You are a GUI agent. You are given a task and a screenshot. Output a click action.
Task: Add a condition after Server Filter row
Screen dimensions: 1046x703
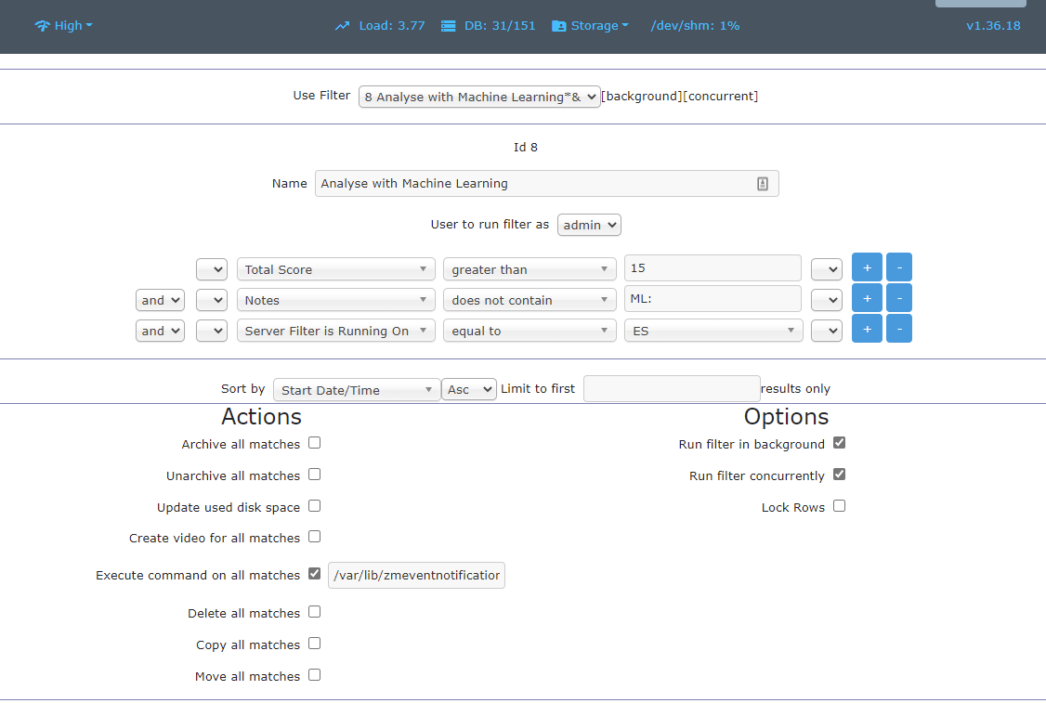click(x=868, y=329)
